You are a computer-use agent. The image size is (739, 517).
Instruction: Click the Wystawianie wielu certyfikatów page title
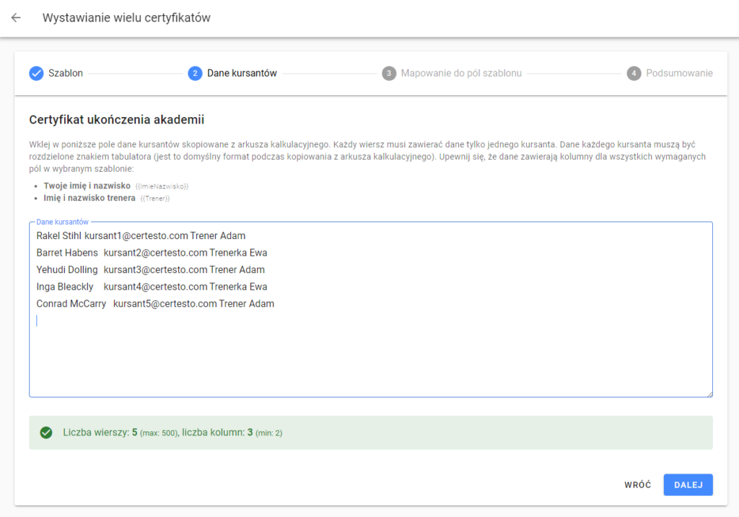126,18
